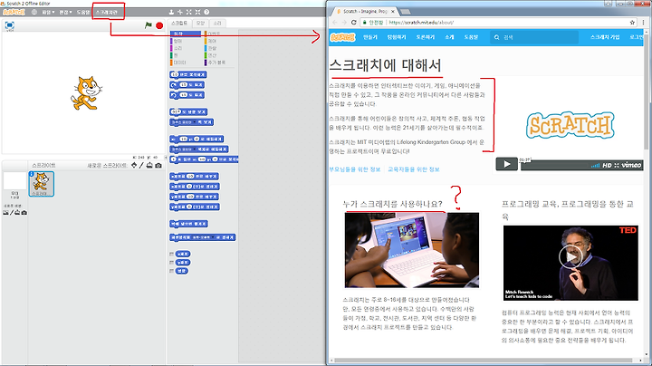Open the About Scratch menu item
The image size is (652, 366).
point(107,12)
